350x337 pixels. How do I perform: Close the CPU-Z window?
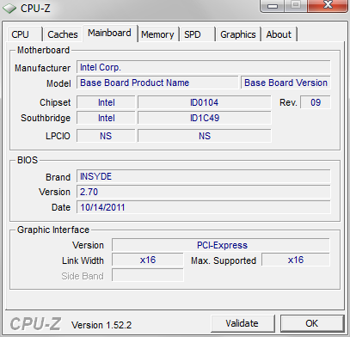(x=328, y=6)
